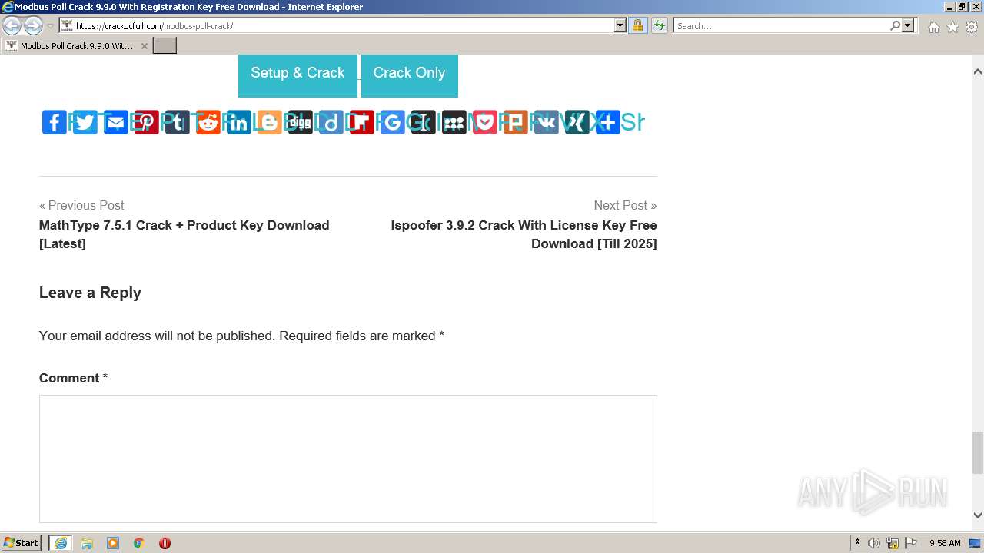Viewport: 984px width, 553px height.
Task: Share the post on Twitter
Action: pyautogui.click(x=85, y=122)
